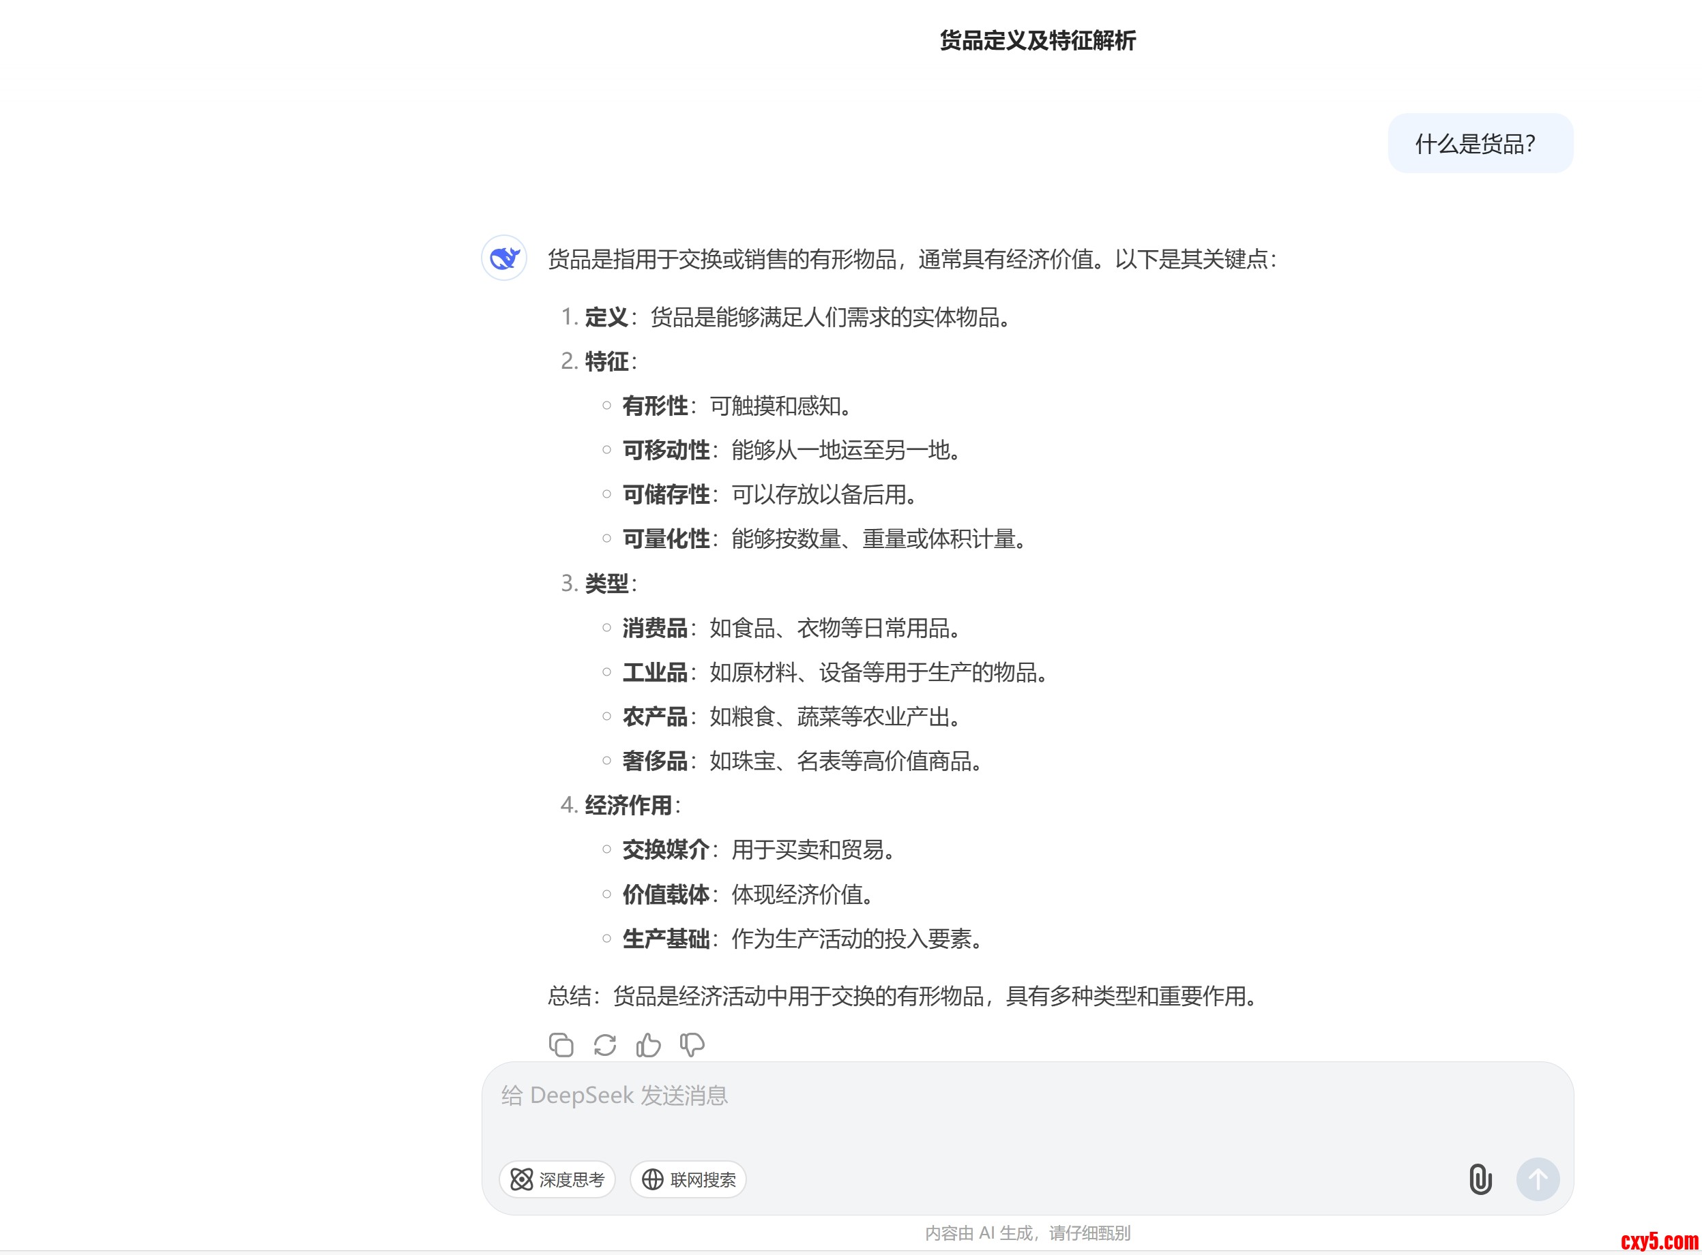
Task: Click the DeepSeek whale avatar
Action: [504, 258]
